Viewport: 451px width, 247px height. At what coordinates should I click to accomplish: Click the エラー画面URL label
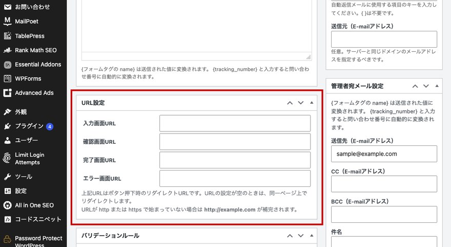pos(102,179)
